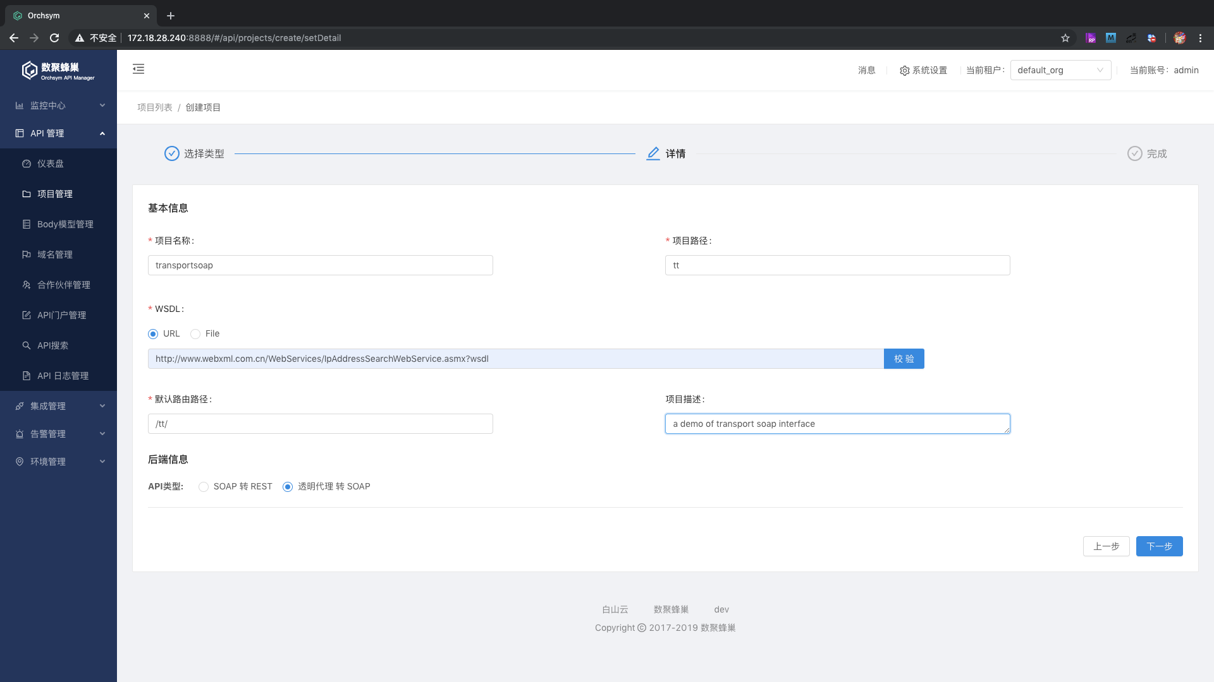Viewport: 1214px width, 682px height.
Task: Open Body模型管理 in sidebar
Action: pos(64,224)
